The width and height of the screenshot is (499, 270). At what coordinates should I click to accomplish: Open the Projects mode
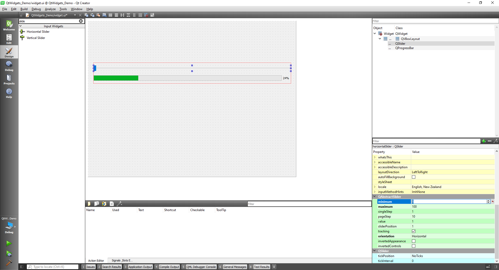[9, 79]
